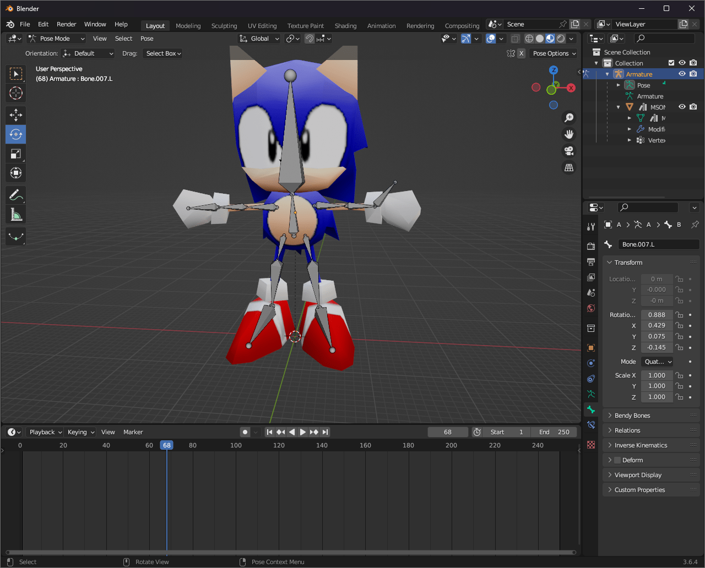The image size is (705, 568).
Task: Open the Tool properties tab
Action: (591, 227)
